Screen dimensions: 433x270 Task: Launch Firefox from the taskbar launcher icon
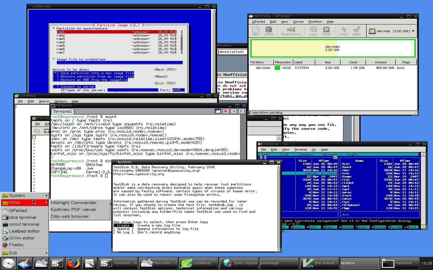click(x=73, y=263)
